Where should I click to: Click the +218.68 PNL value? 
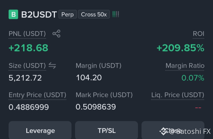coord(28,48)
